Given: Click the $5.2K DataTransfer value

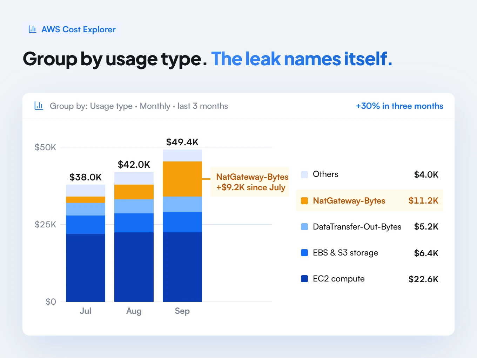Looking at the screenshot, I should point(426,227).
